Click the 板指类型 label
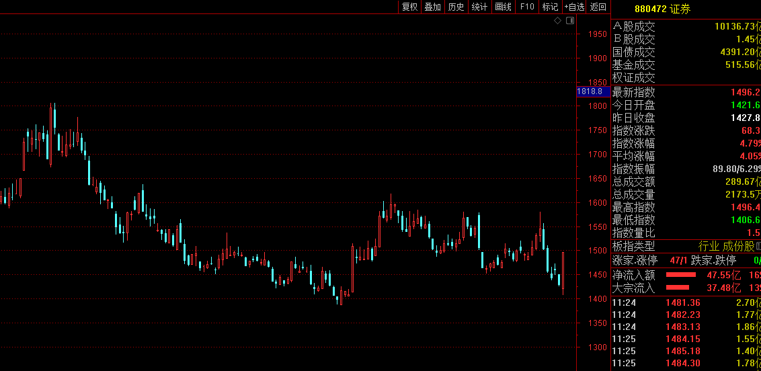This screenshot has height=371, width=761. (634, 247)
